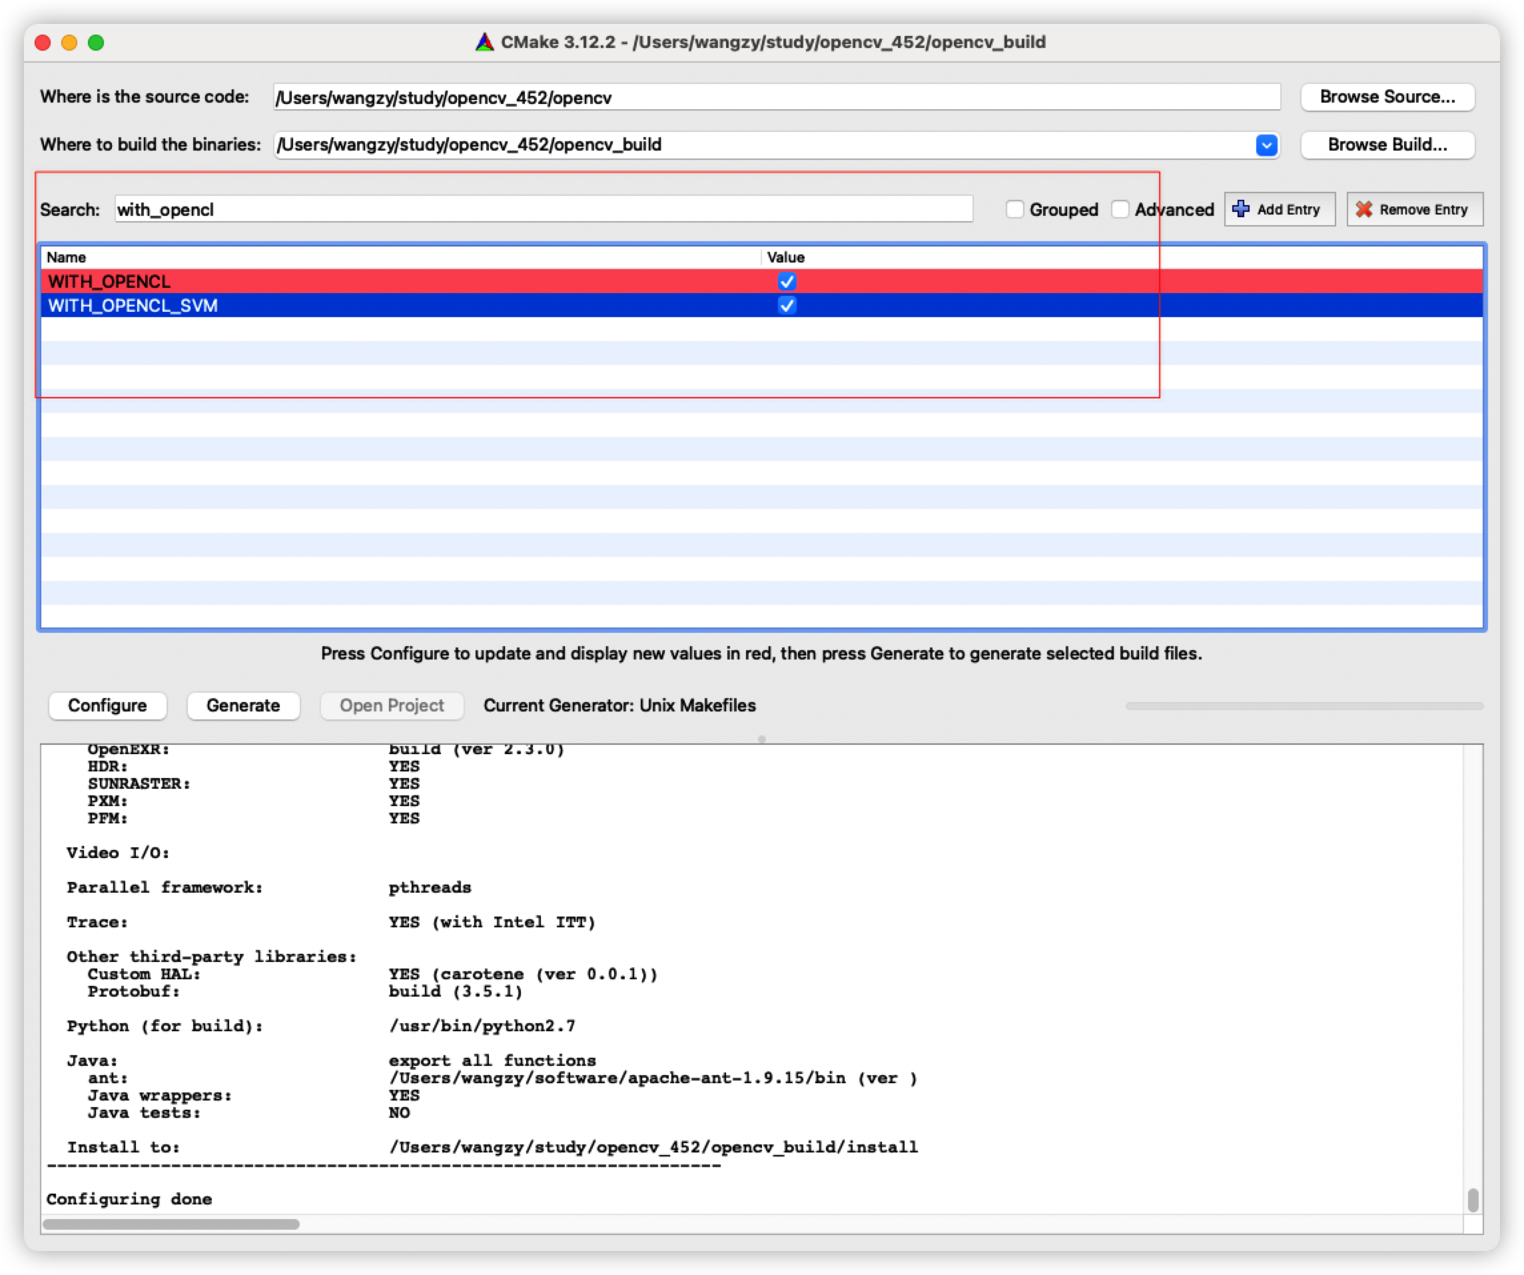The image size is (1524, 1275).
Task: Click the red close window button
Action: (43, 43)
